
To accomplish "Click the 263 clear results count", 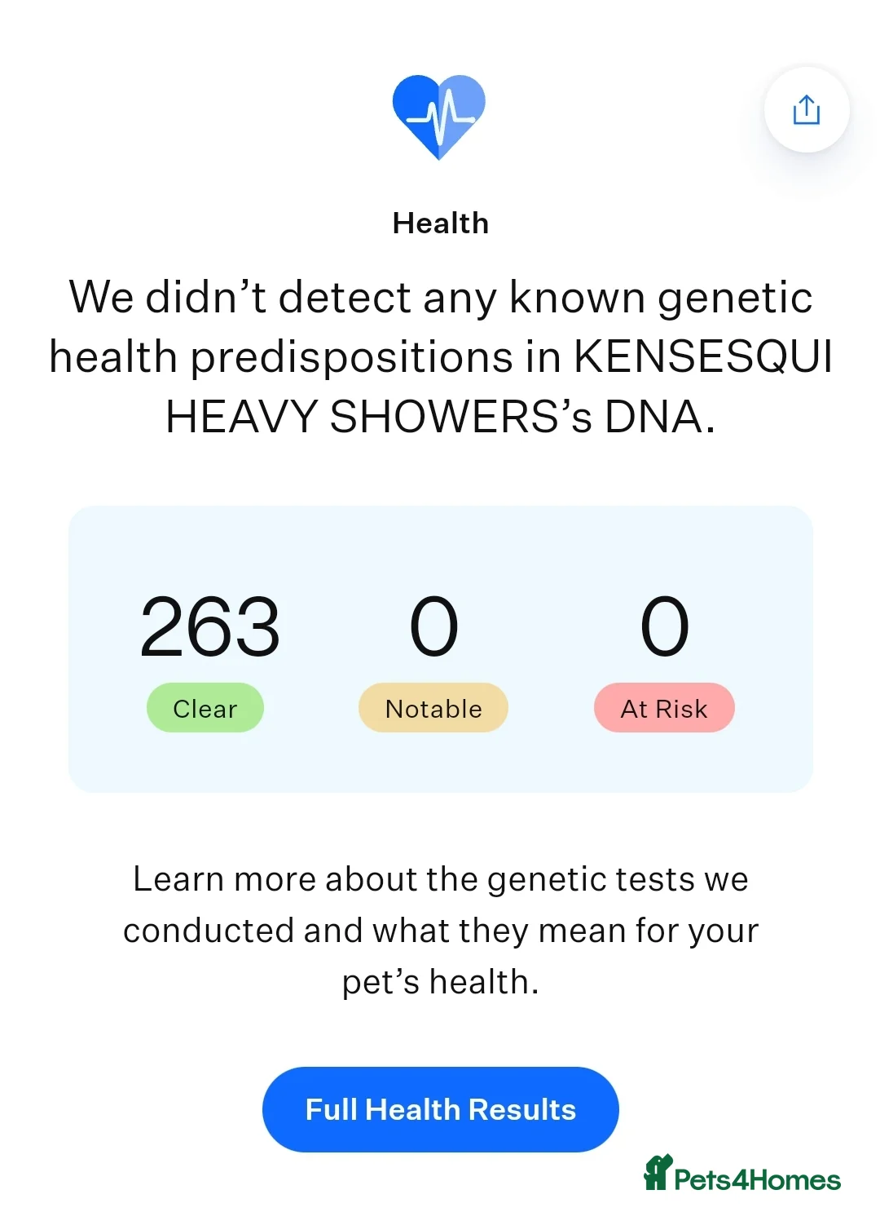I will [x=210, y=626].
